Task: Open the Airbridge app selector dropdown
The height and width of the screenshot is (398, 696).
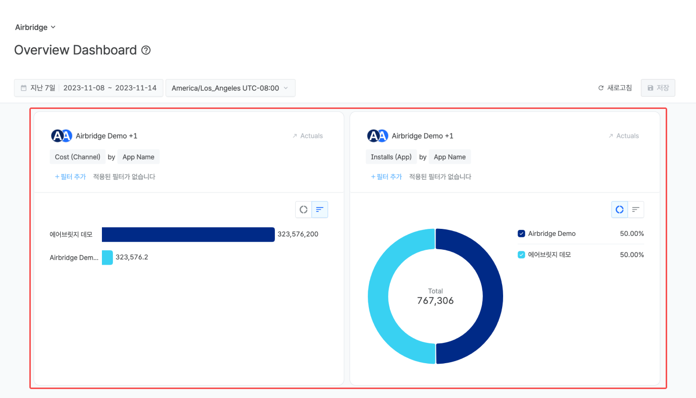Action: pos(35,27)
